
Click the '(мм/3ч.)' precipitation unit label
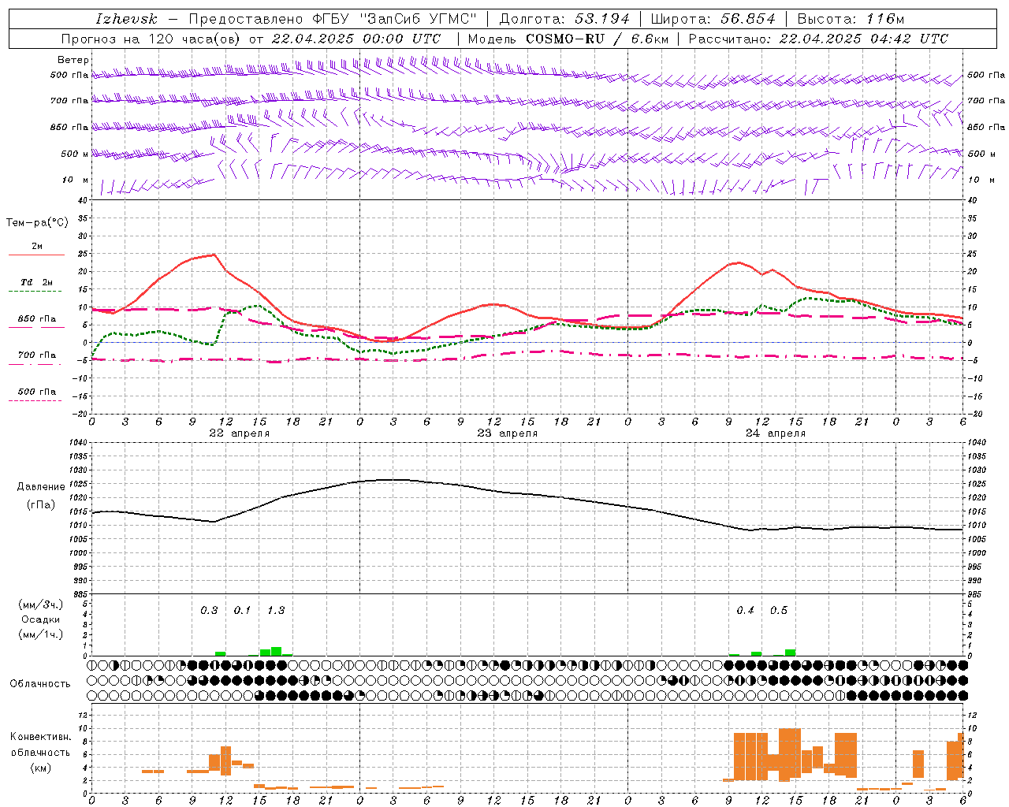(41, 605)
